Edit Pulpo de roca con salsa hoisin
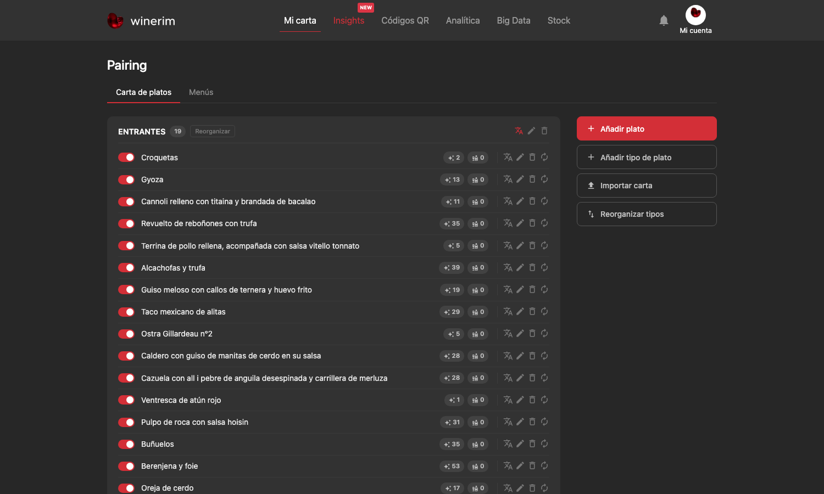The width and height of the screenshot is (824, 494). click(520, 422)
